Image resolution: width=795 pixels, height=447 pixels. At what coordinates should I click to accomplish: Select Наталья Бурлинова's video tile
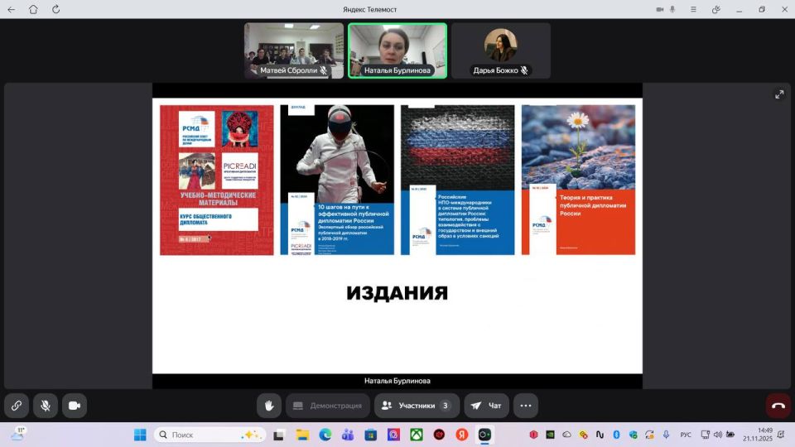(397, 50)
